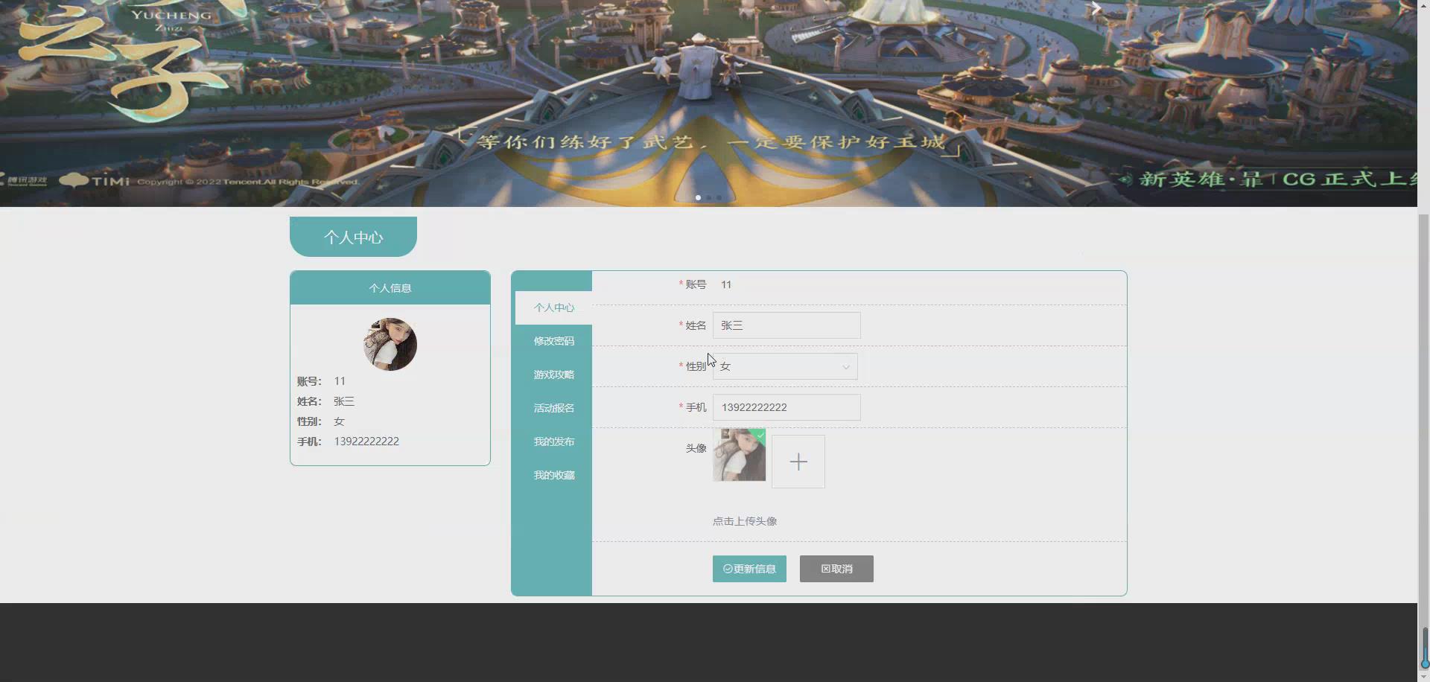Click the 个人中心 page heading badge
Screen dimensions: 1430x682
tap(353, 237)
